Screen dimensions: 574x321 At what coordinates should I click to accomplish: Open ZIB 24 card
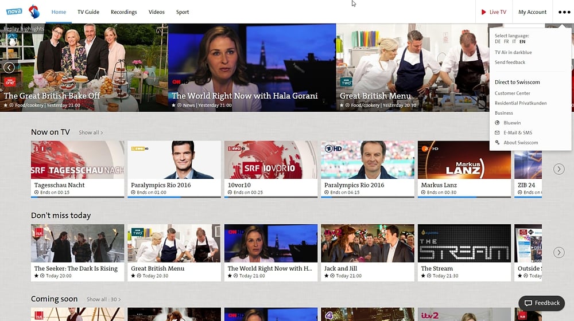pyautogui.click(x=528, y=169)
